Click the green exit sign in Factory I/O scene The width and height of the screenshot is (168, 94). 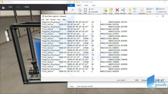[6, 29]
